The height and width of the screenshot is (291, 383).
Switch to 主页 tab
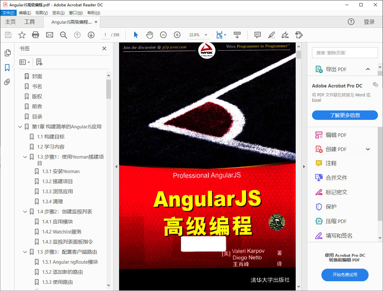pos(10,22)
